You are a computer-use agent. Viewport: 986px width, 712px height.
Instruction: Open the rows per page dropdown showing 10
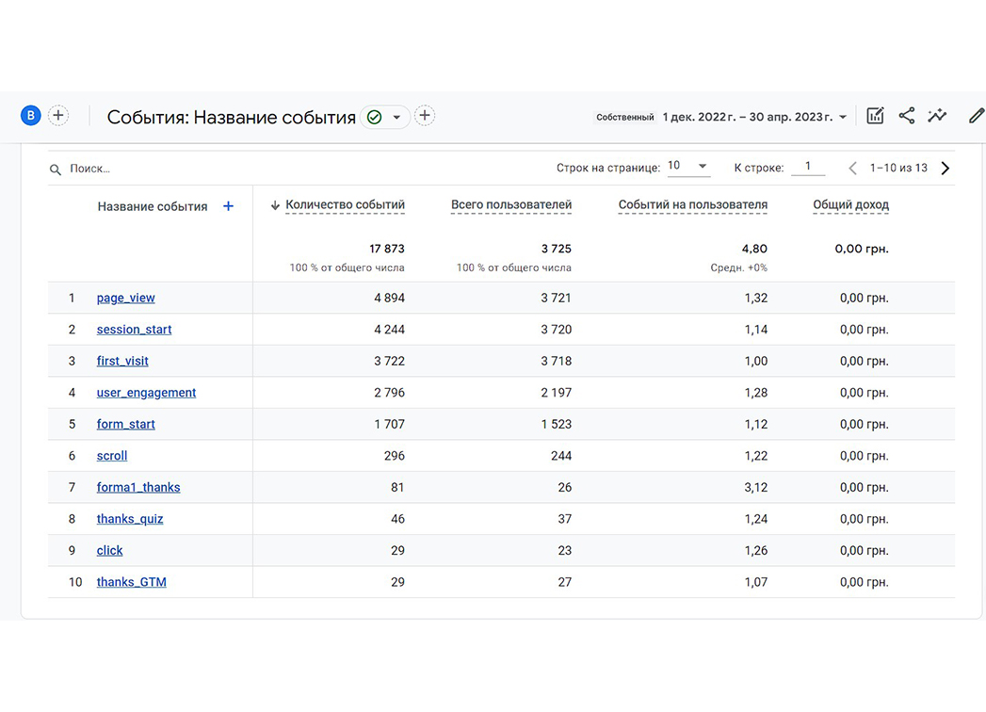pyautogui.click(x=687, y=167)
